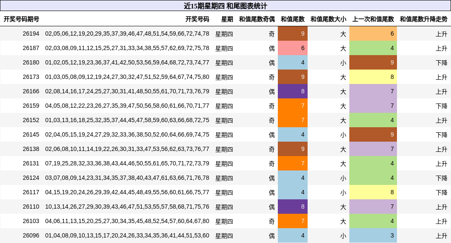Click the lavender 7 previous-tail cell in row 26166
The height and width of the screenshot is (243, 451).
pyautogui.click(x=373, y=91)
